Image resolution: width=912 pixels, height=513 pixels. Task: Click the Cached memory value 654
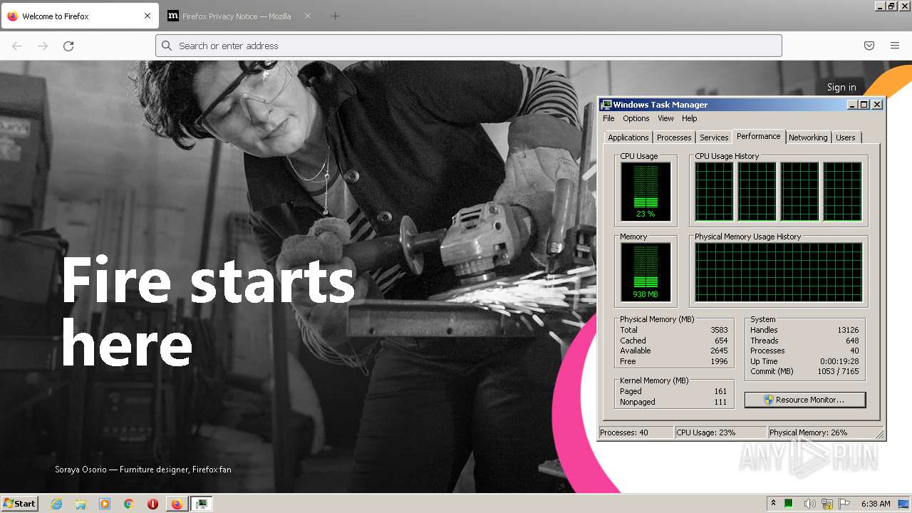pyautogui.click(x=721, y=341)
